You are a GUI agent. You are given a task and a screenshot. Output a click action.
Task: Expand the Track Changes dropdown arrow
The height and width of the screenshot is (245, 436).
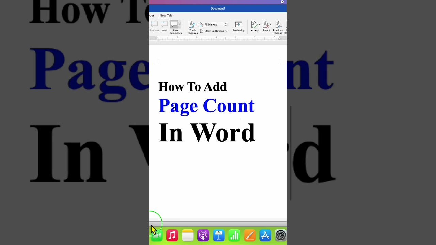(x=197, y=24)
